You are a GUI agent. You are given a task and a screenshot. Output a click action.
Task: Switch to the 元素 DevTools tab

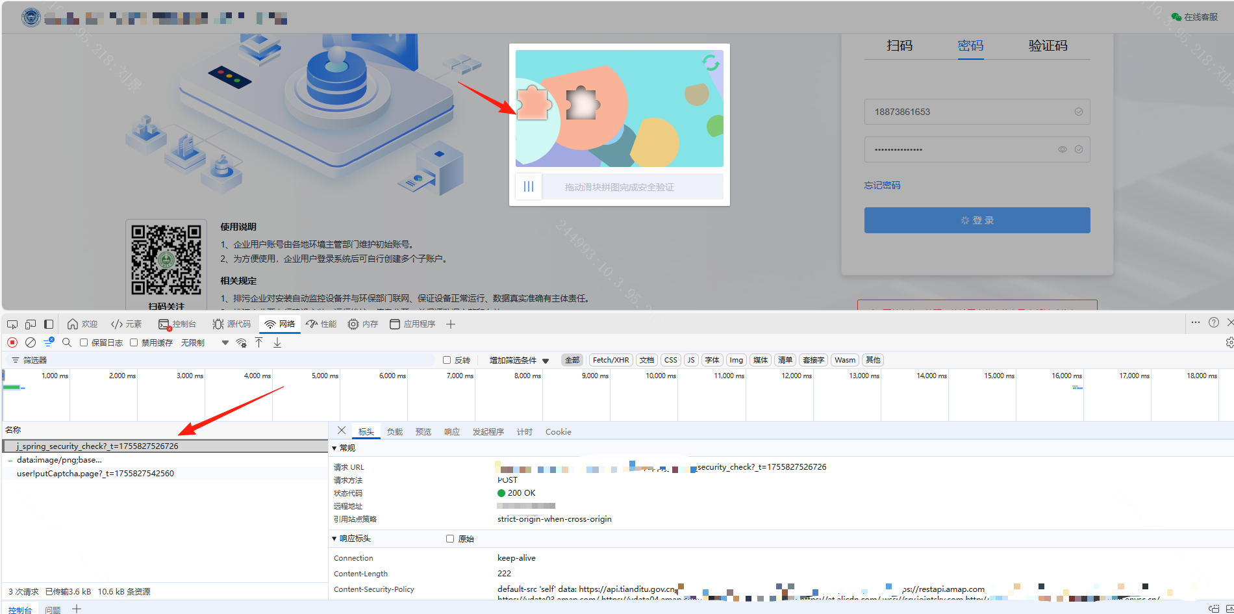(x=127, y=324)
